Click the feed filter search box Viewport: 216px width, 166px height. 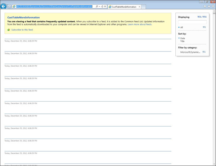[192, 22]
